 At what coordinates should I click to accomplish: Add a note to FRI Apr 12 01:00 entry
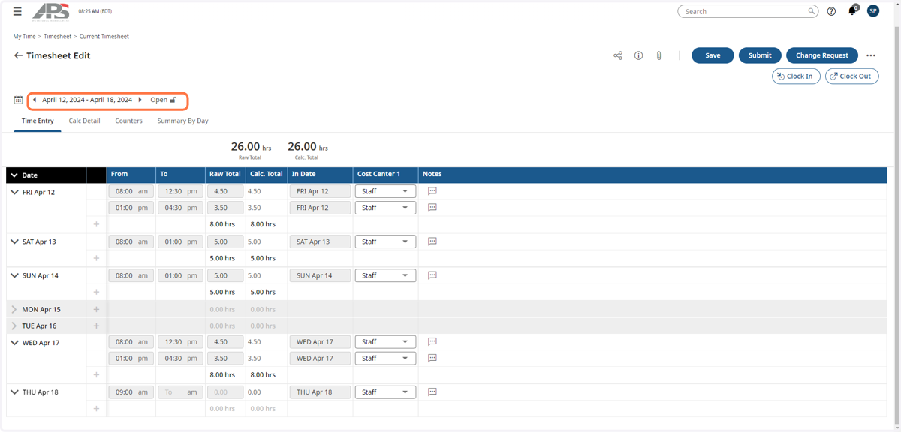[x=432, y=208]
